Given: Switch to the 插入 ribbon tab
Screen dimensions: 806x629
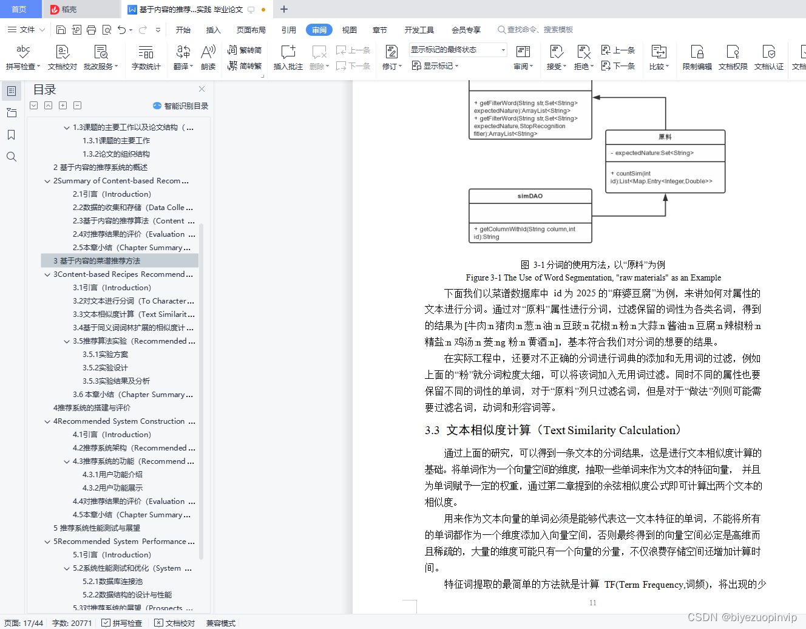Looking at the screenshot, I should [214, 30].
